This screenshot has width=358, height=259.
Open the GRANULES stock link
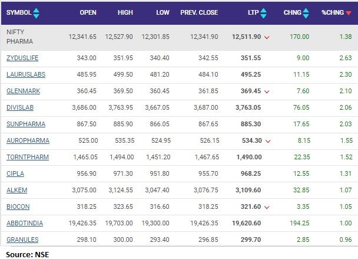[22, 240]
